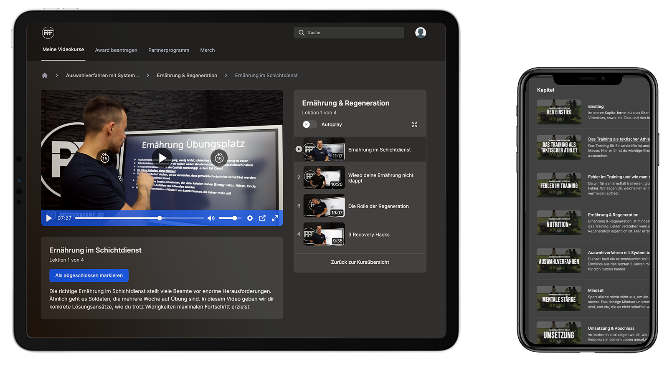Open lesson thumbnail with duration 19:07
Screen dimensions: 672x366
click(x=324, y=206)
